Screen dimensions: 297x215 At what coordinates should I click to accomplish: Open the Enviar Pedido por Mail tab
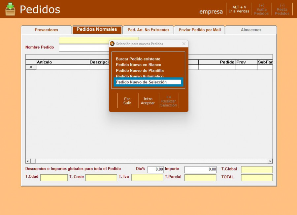tap(200, 30)
